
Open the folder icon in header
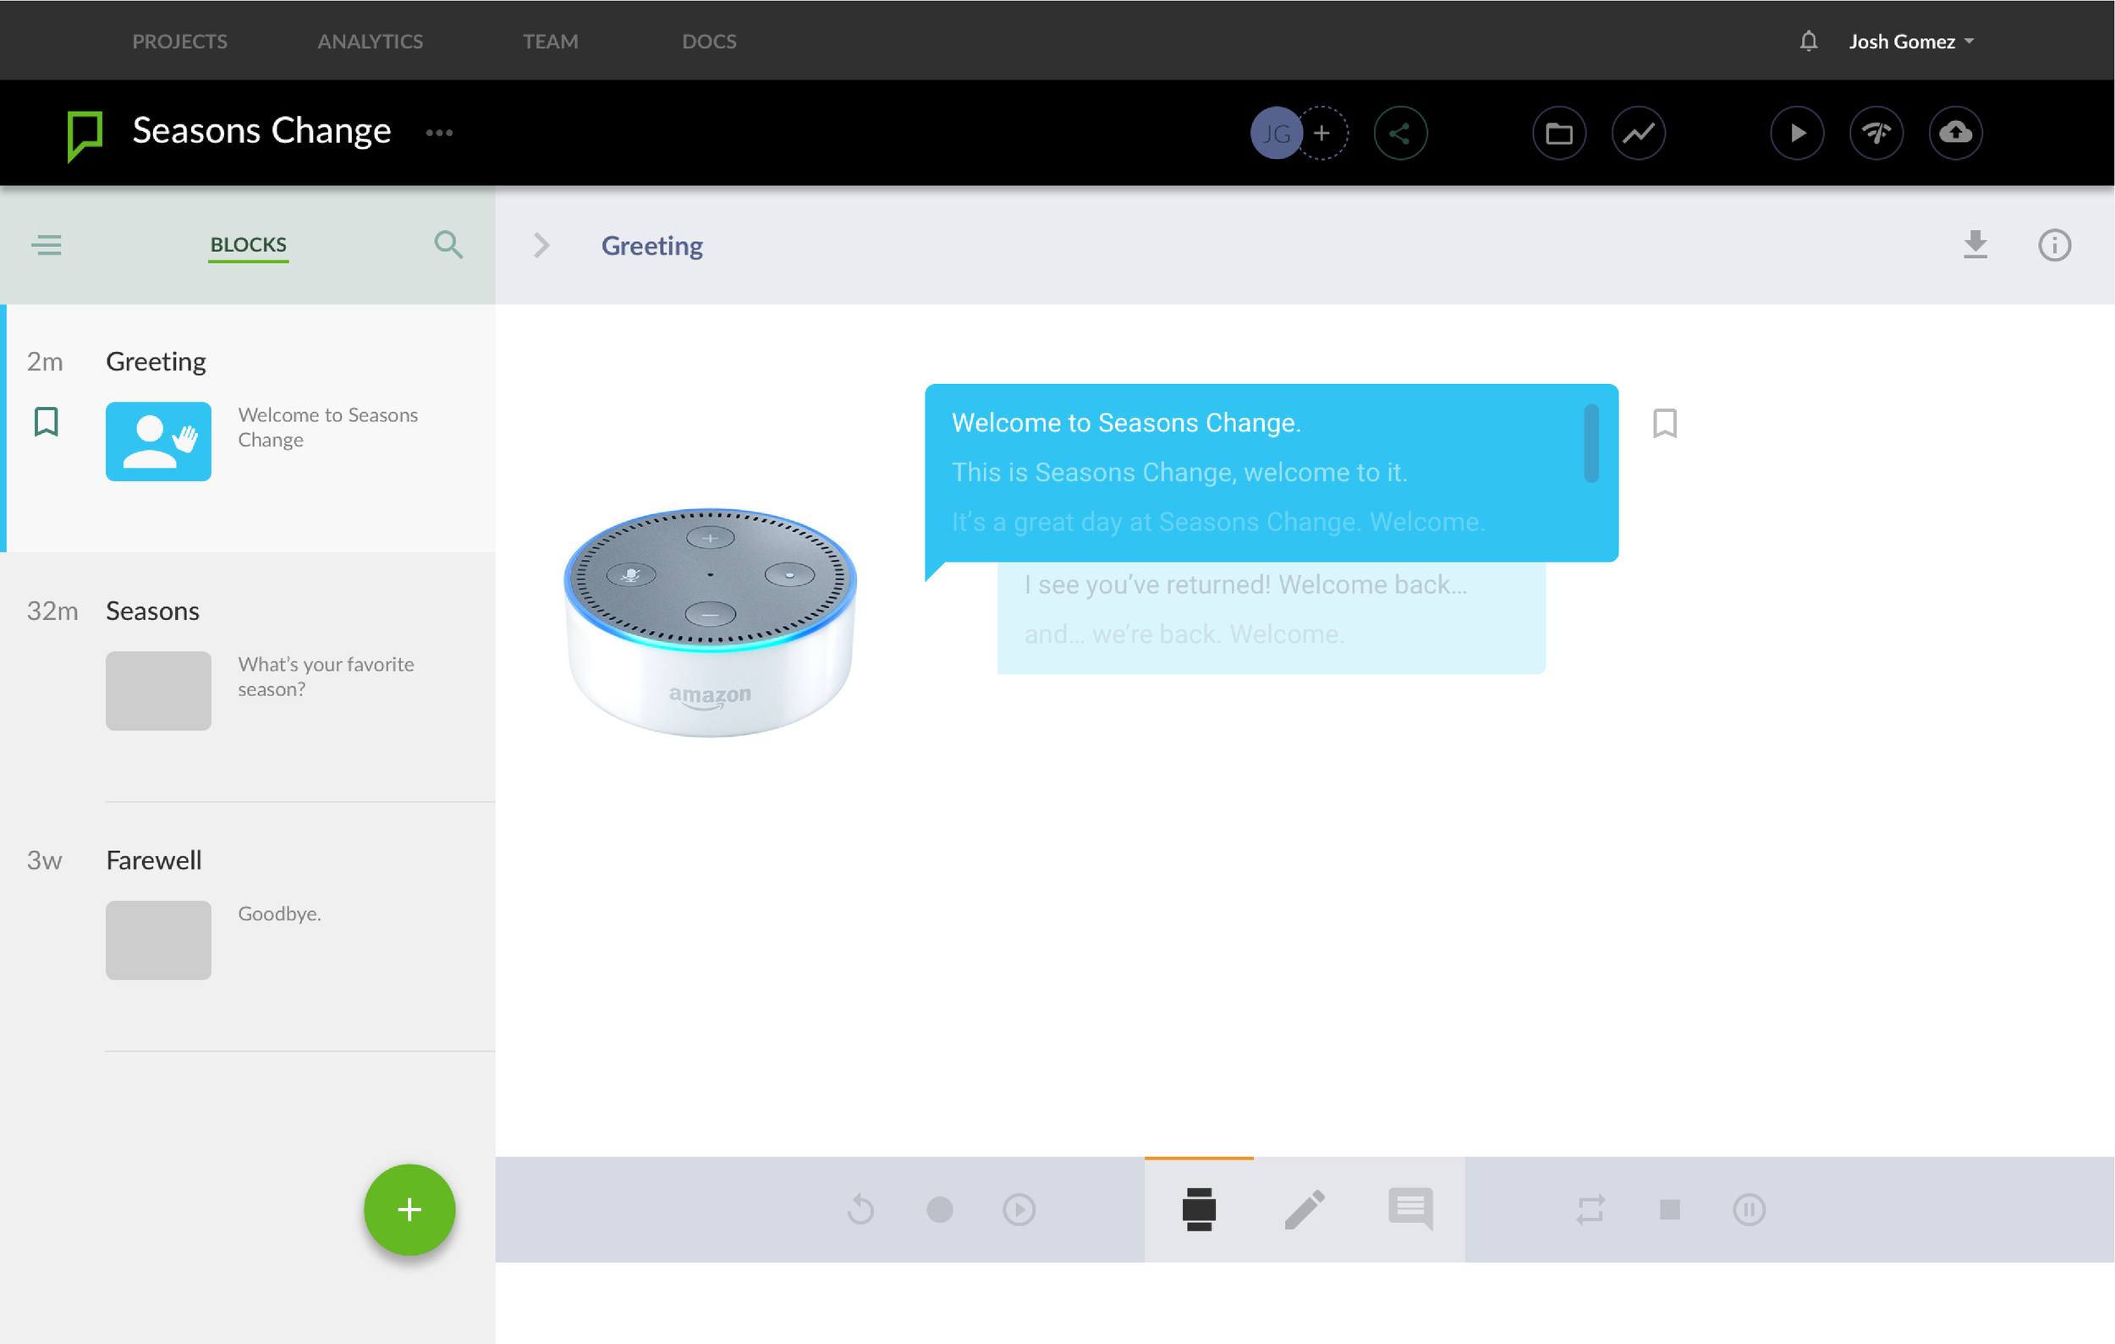click(x=1558, y=134)
